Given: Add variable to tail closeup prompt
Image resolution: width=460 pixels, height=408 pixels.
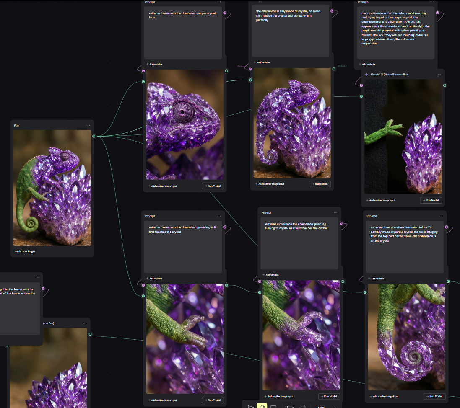Looking at the screenshot, I should point(376,279).
